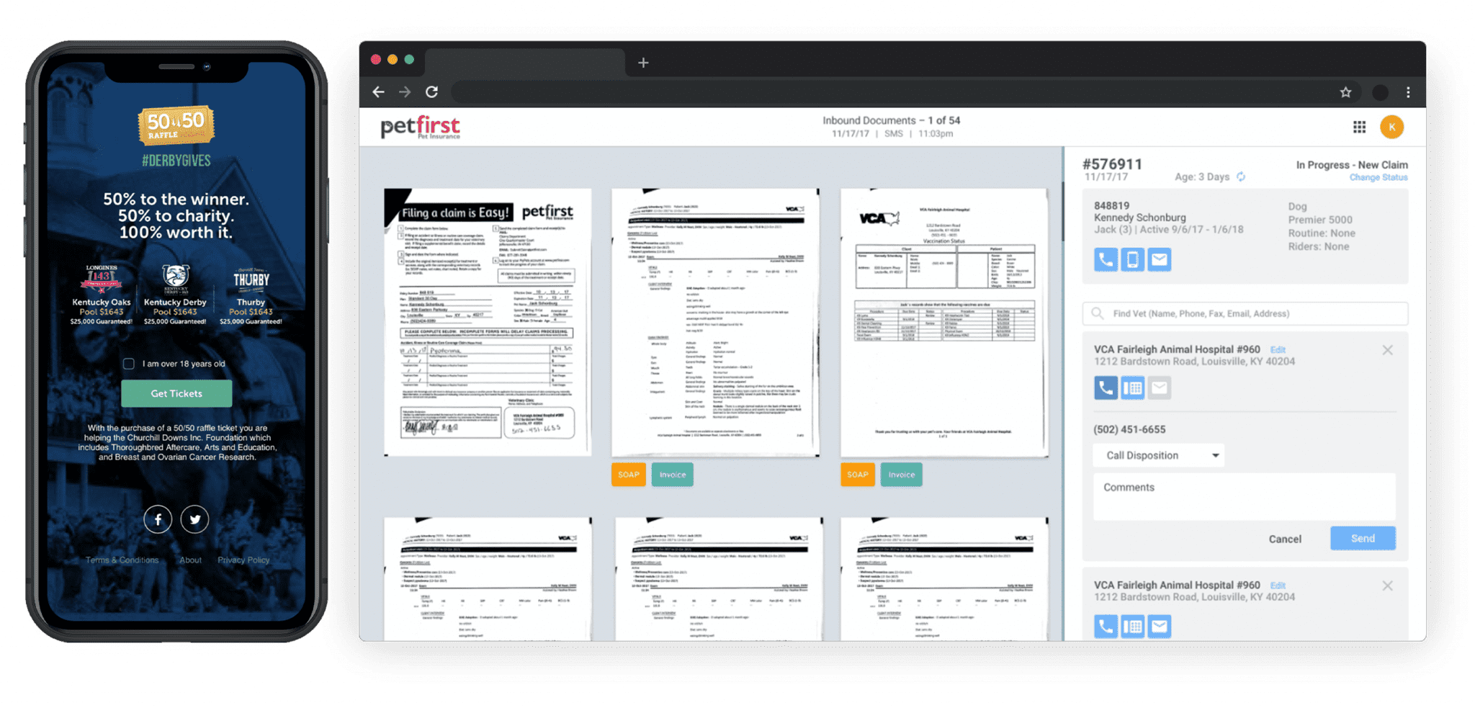Check the I am over 18 years old box
1475x708 pixels.
pyautogui.click(x=128, y=364)
